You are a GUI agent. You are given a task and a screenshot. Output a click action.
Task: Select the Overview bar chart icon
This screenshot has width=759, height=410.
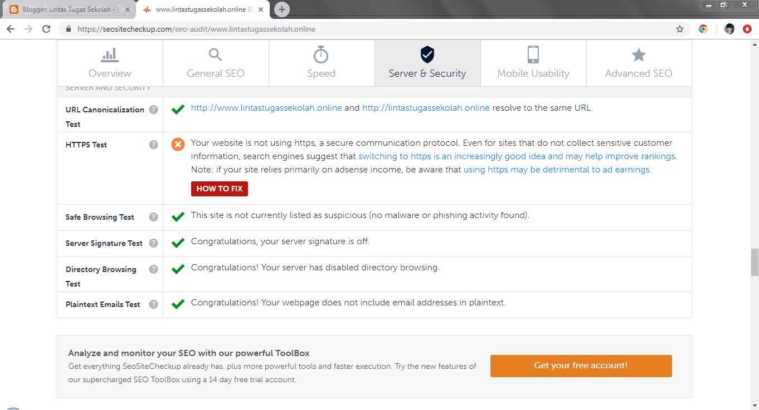click(109, 55)
